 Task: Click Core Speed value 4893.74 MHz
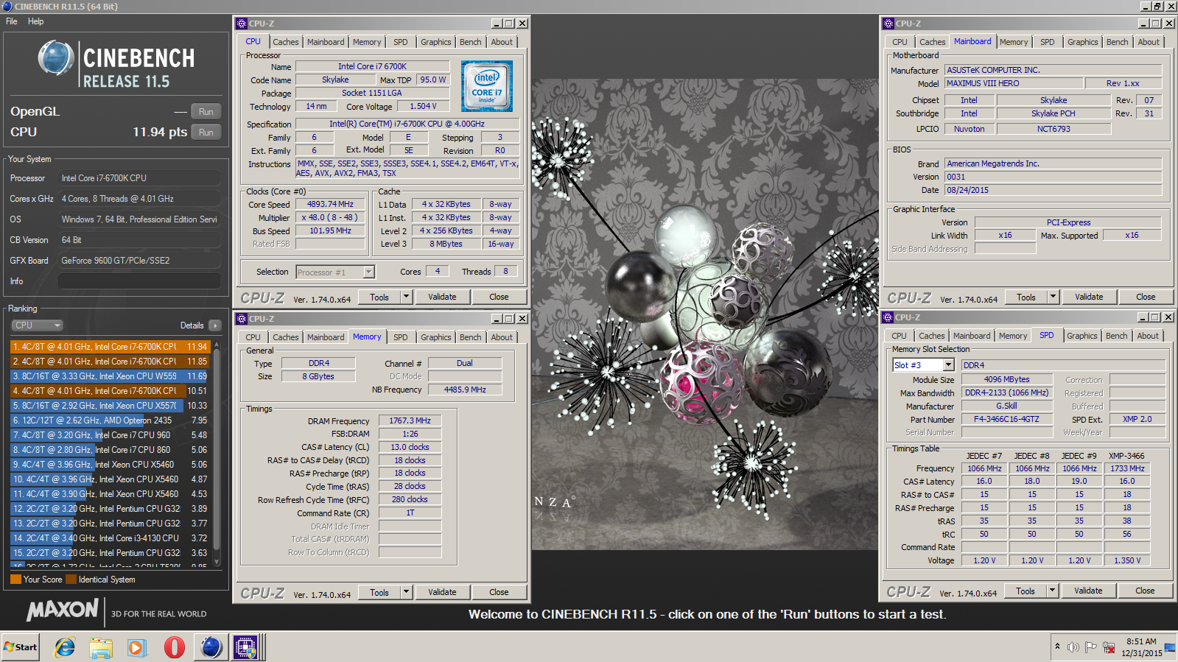[330, 205]
